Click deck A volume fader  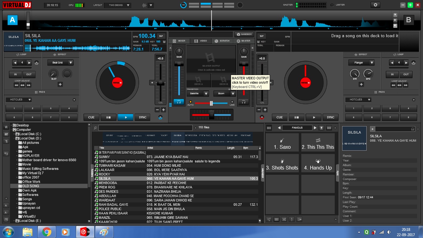coord(179,64)
